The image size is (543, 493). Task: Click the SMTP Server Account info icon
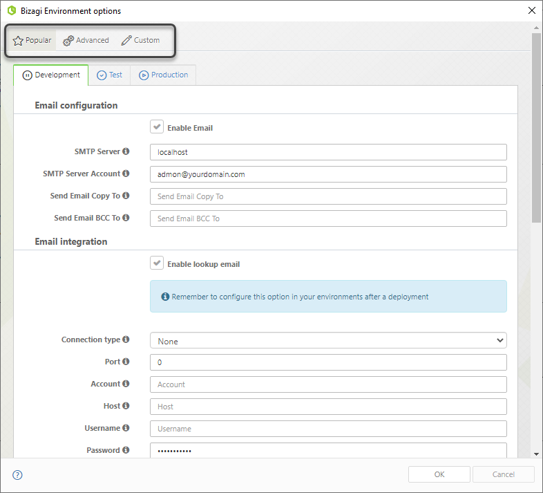(x=126, y=174)
